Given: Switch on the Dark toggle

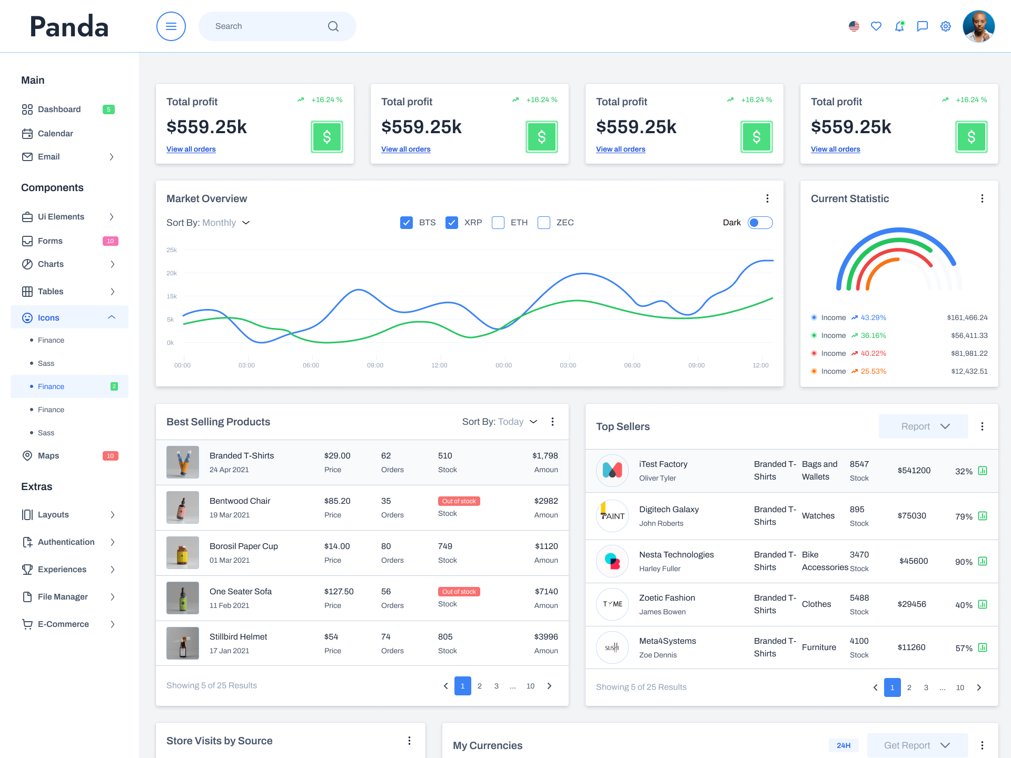Looking at the screenshot, I should tap(760, 222).
